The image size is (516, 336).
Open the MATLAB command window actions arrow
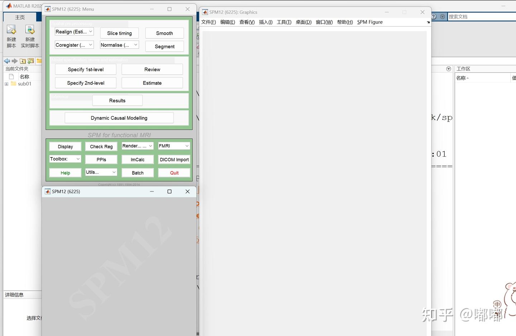click(x=449, y=69)
